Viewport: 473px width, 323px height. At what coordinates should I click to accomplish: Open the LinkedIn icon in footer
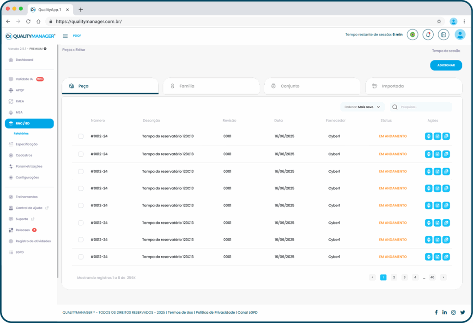444,312
